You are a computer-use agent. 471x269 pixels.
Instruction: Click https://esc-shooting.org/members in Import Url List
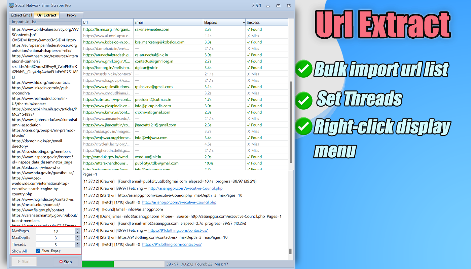tap(41, 152)
